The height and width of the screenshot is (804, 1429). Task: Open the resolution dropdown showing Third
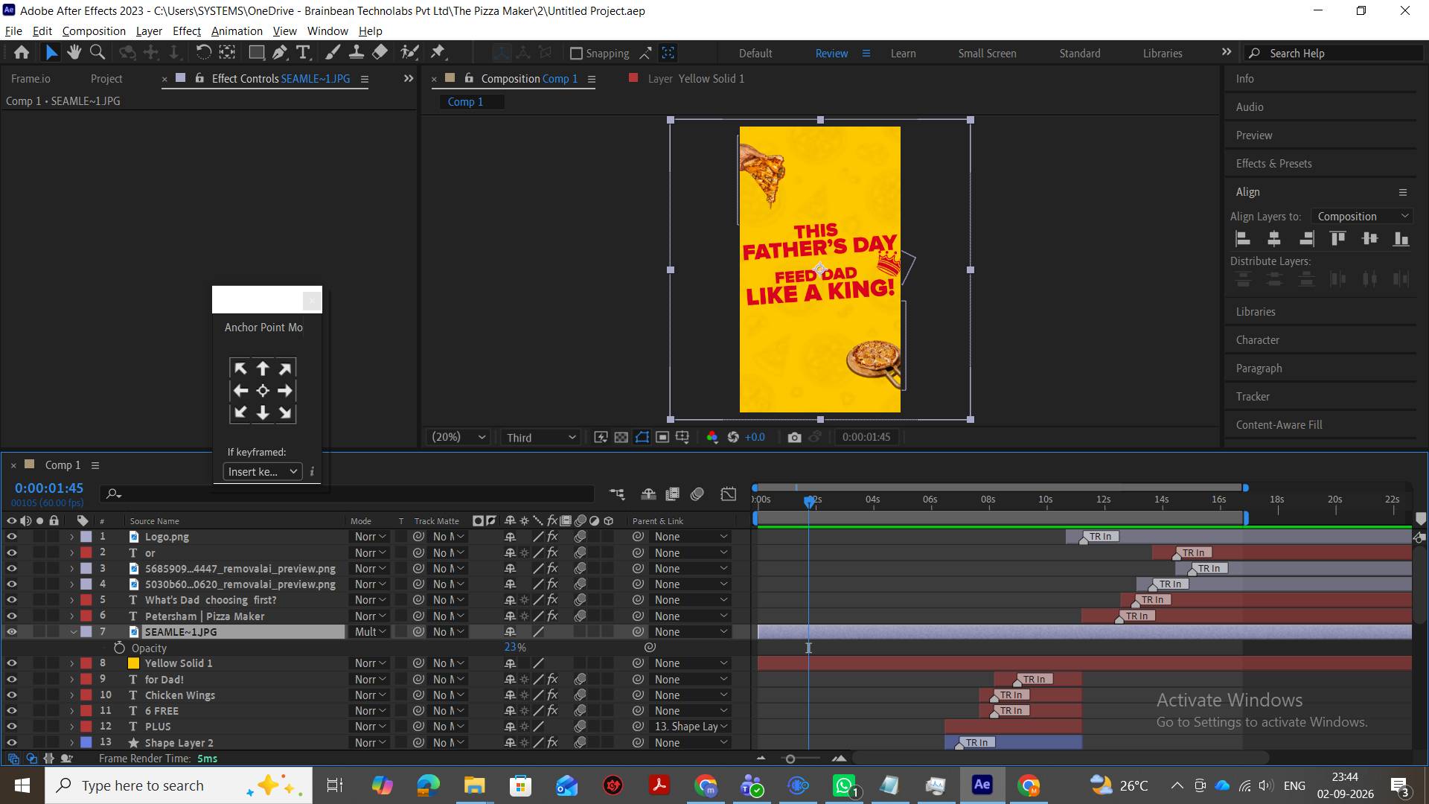(541, 437)
